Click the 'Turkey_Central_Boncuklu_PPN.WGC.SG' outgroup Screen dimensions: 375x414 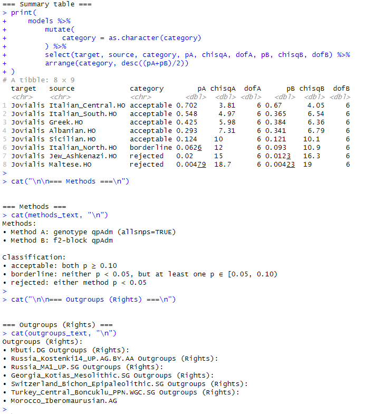(x=83, y=392)
